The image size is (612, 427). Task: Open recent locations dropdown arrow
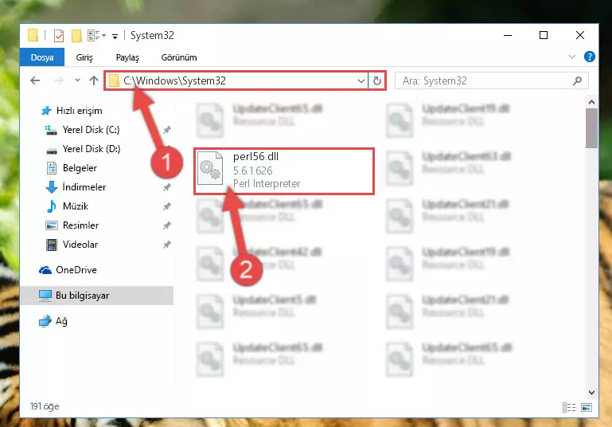pyautogui.click(x=77, y=80)
